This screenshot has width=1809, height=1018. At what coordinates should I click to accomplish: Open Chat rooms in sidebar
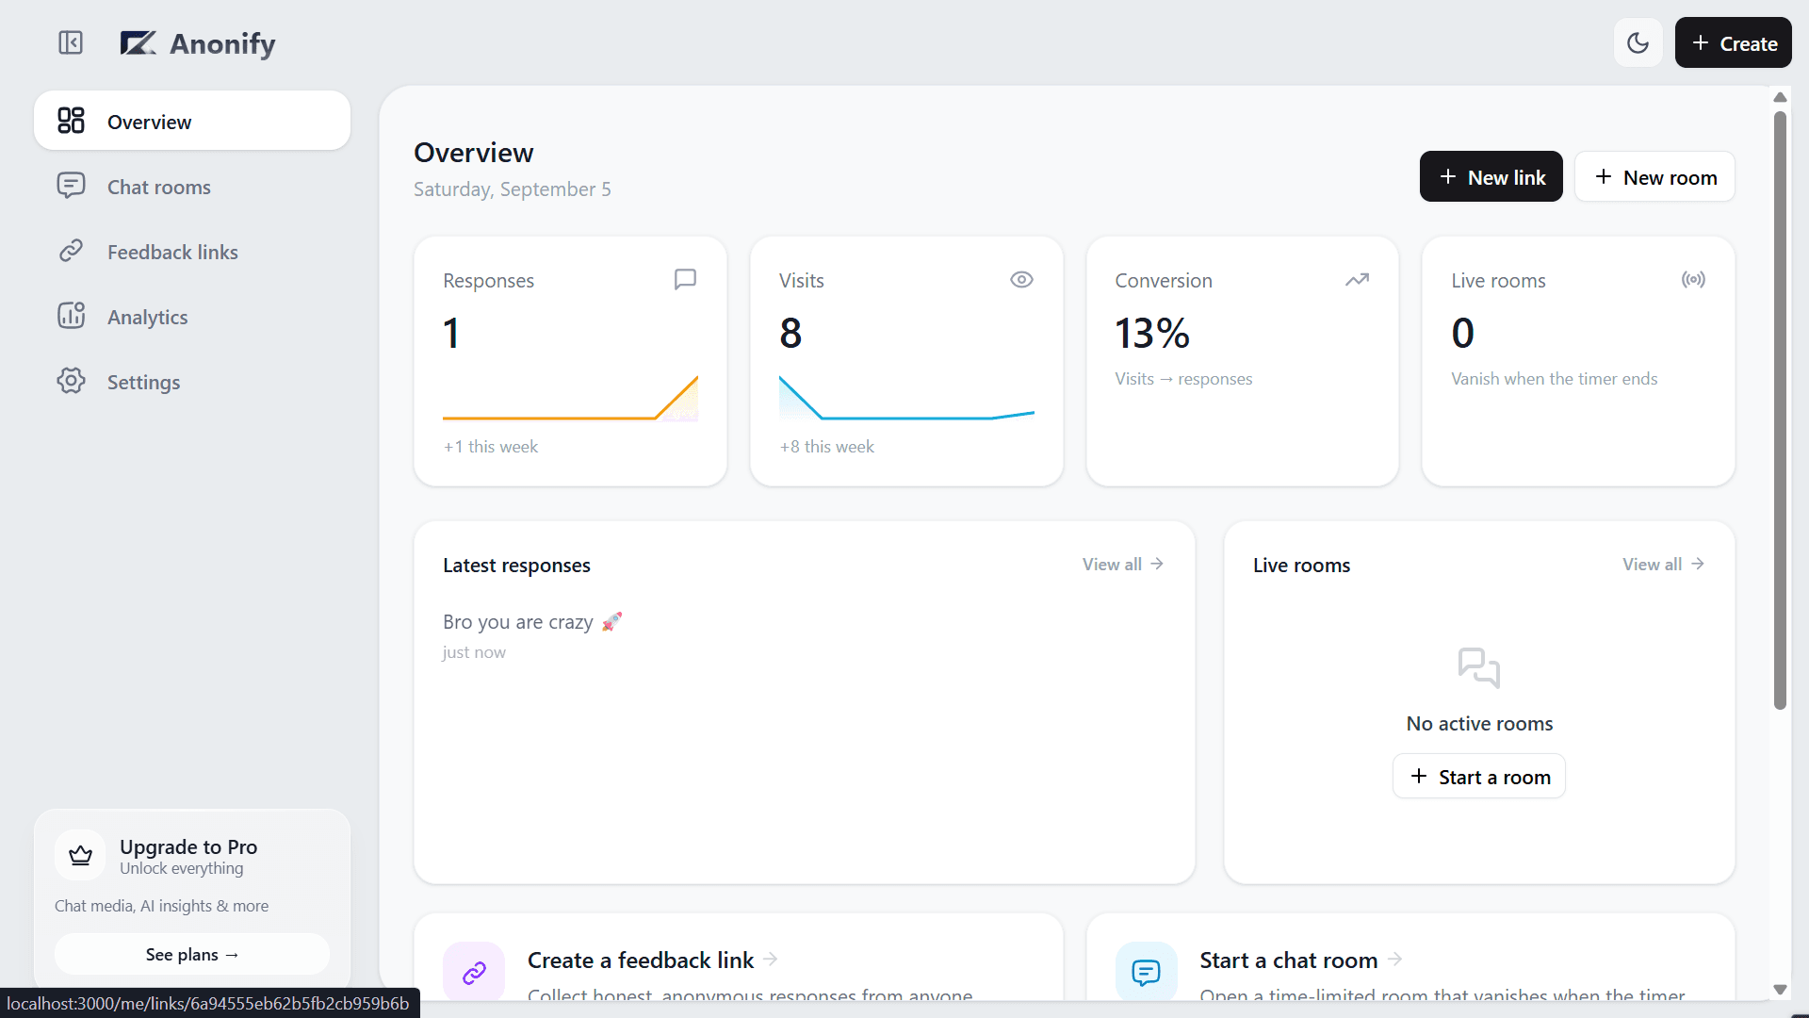pos(192,186)
